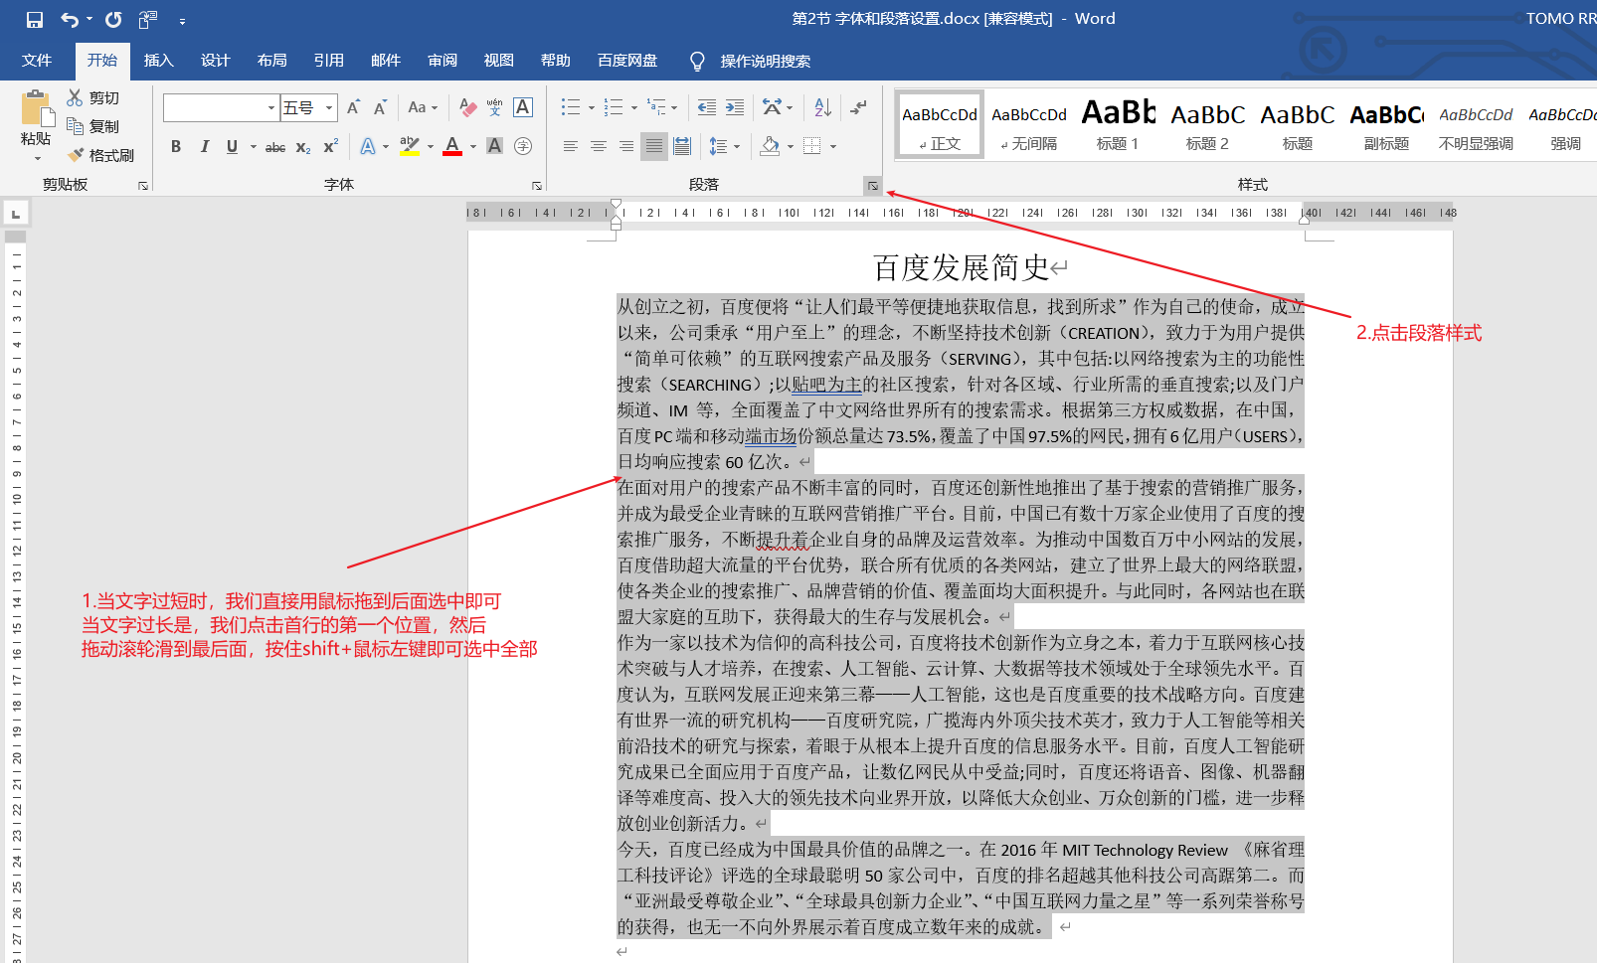Image resolution: width=1597 pixels, height=963 pixels.
Task: Click Cut (剪切) scissors icon
Action: [76, 97]
